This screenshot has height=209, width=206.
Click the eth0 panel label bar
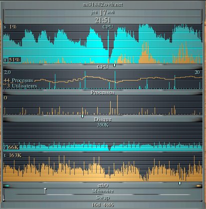(103, 185)
